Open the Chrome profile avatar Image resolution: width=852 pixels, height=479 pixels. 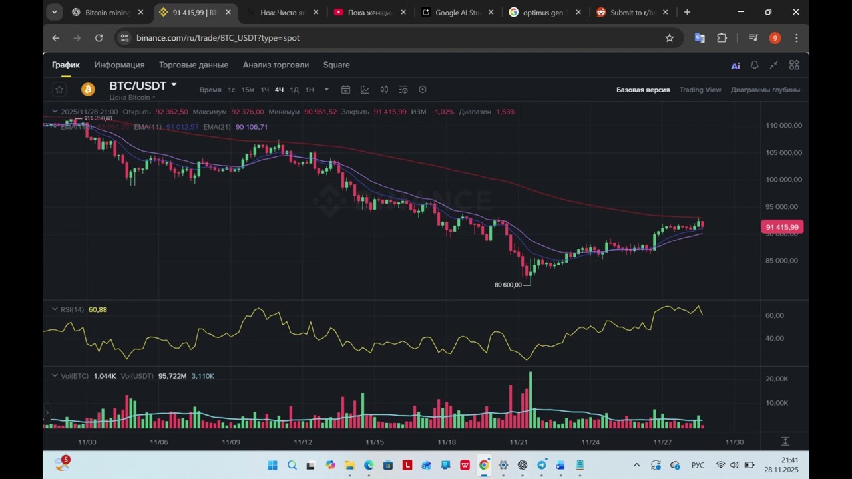[x=775, y=38]
